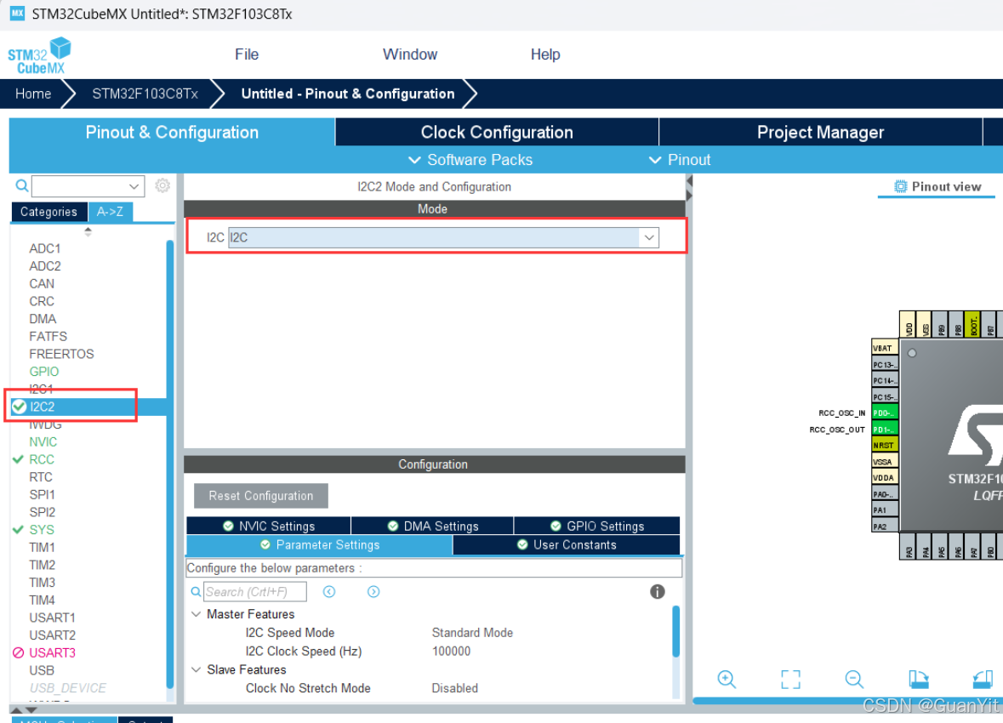Collapse the Slave Features section
The height and width of the screenshot is (723, 1003).
tap(196, 670)
